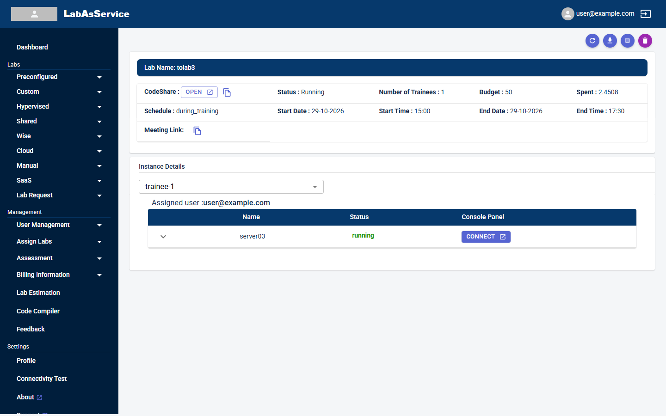Go to Code Compiler page

38,311
